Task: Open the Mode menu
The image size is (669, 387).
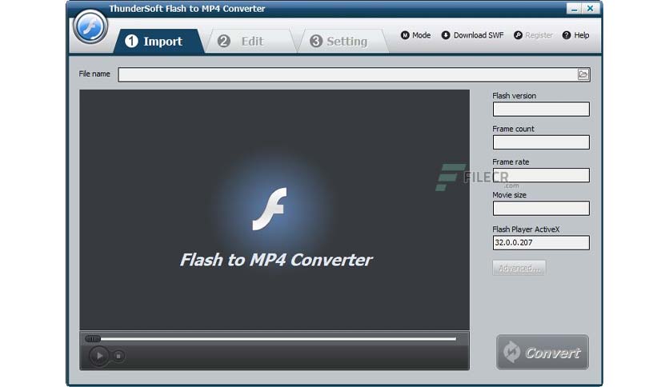Action: (x=415, y=35)
